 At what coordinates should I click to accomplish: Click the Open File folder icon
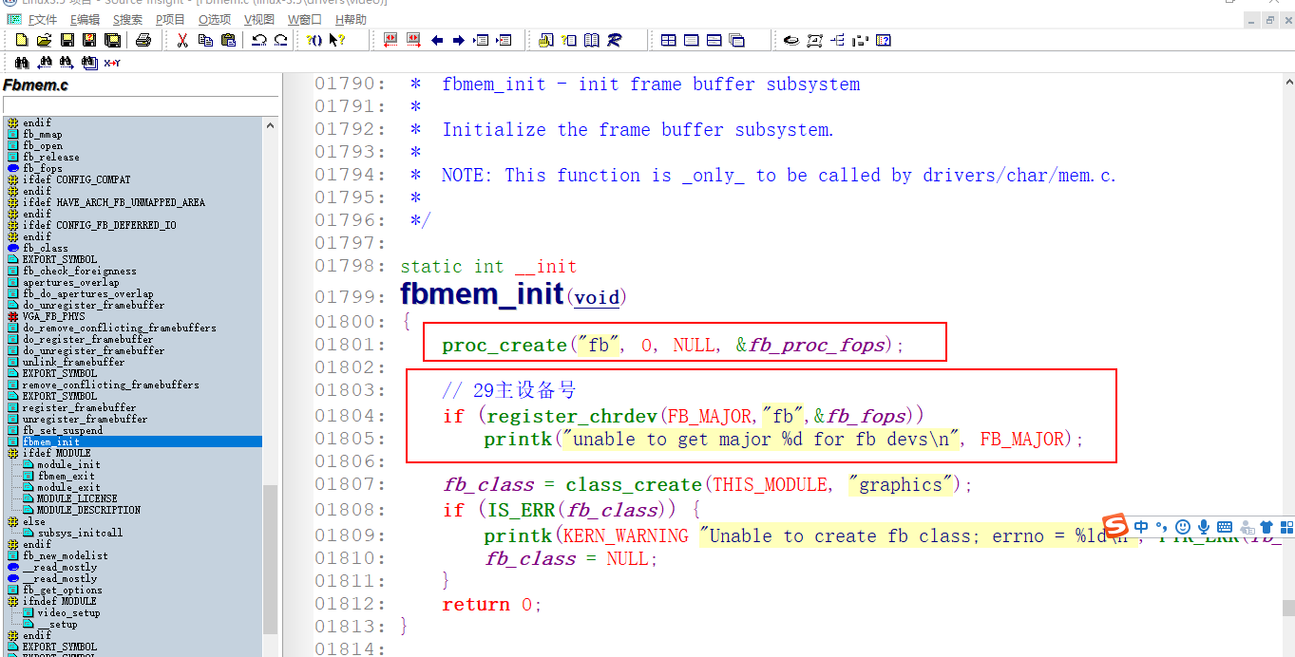[x=44, y=40]
